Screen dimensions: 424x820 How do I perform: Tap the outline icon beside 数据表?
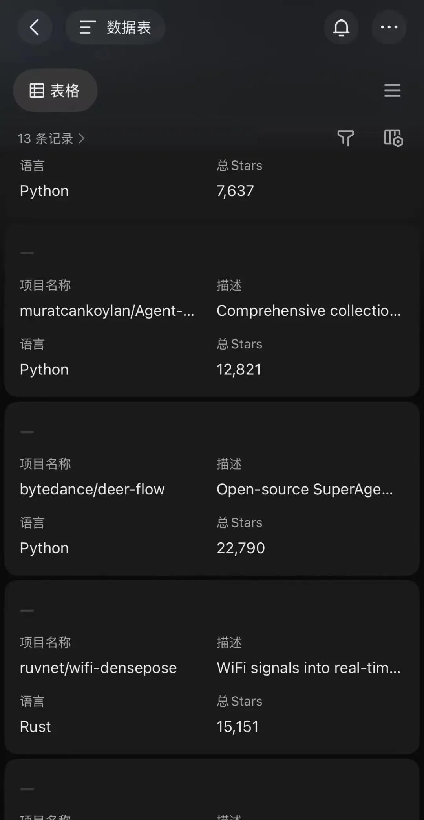(88, 28)
